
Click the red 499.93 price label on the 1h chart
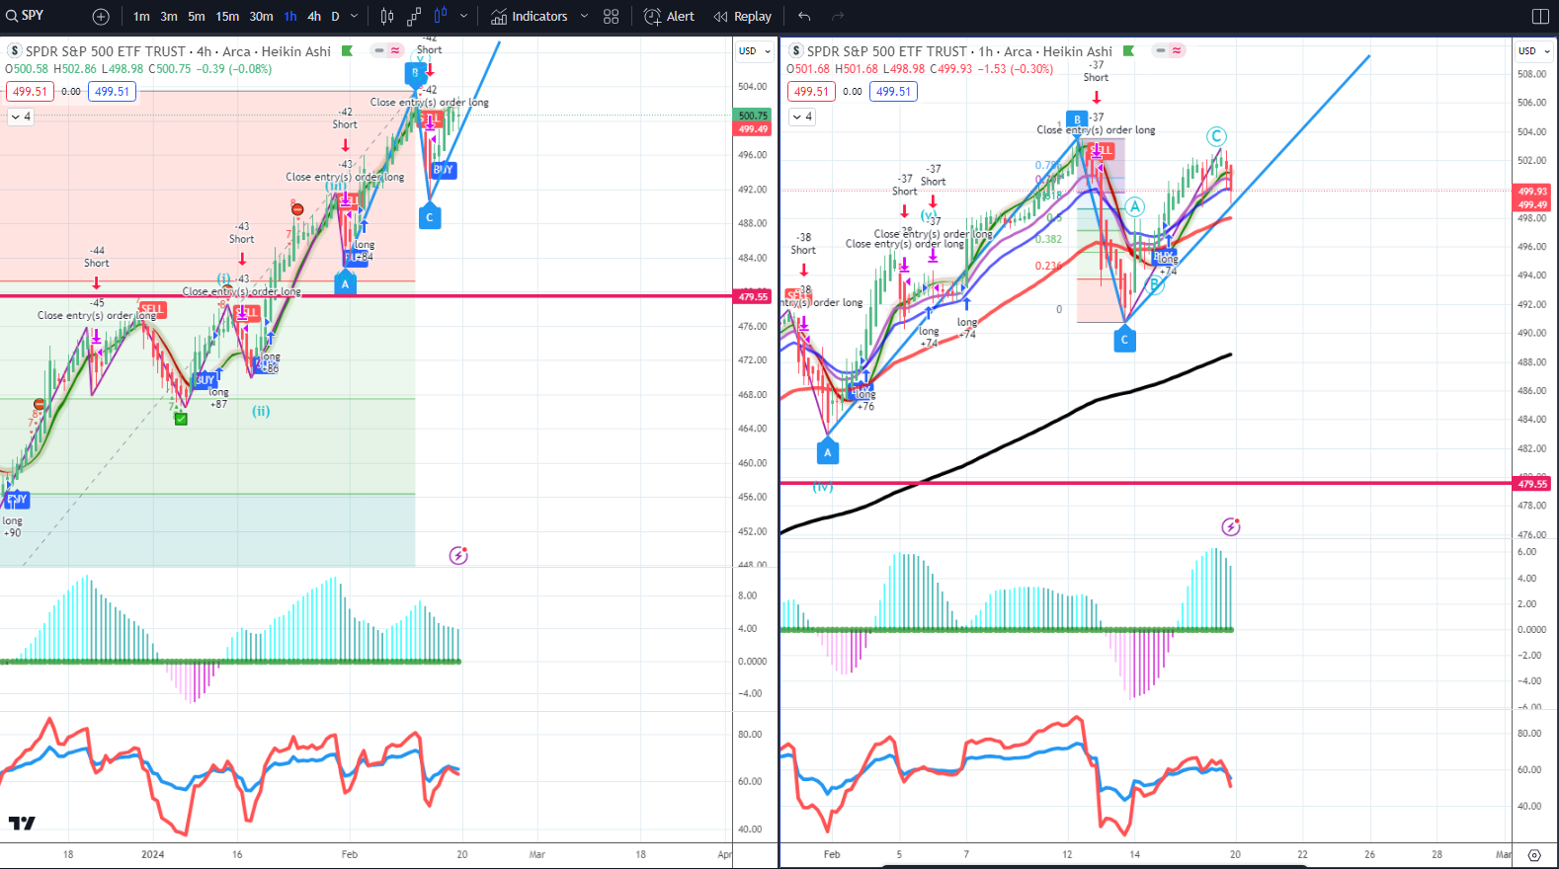[1532, 192]
